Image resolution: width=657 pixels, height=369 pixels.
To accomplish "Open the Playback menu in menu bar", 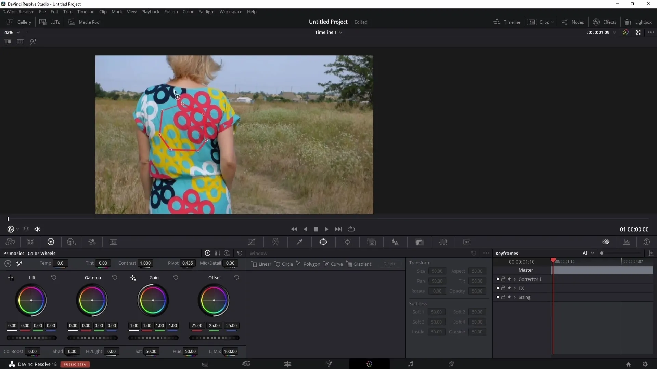I will pos(151,12).
